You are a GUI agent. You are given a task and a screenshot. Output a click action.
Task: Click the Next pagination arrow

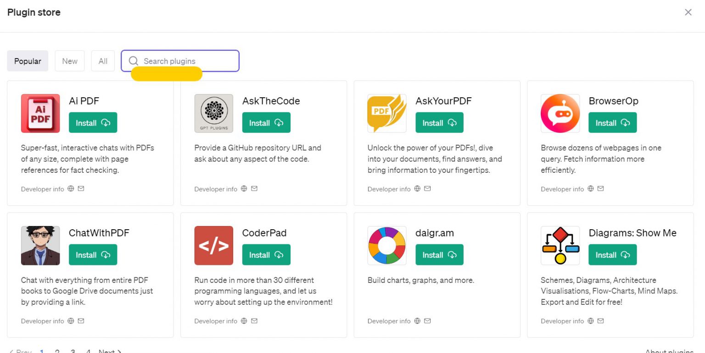(x=109, y=351)
